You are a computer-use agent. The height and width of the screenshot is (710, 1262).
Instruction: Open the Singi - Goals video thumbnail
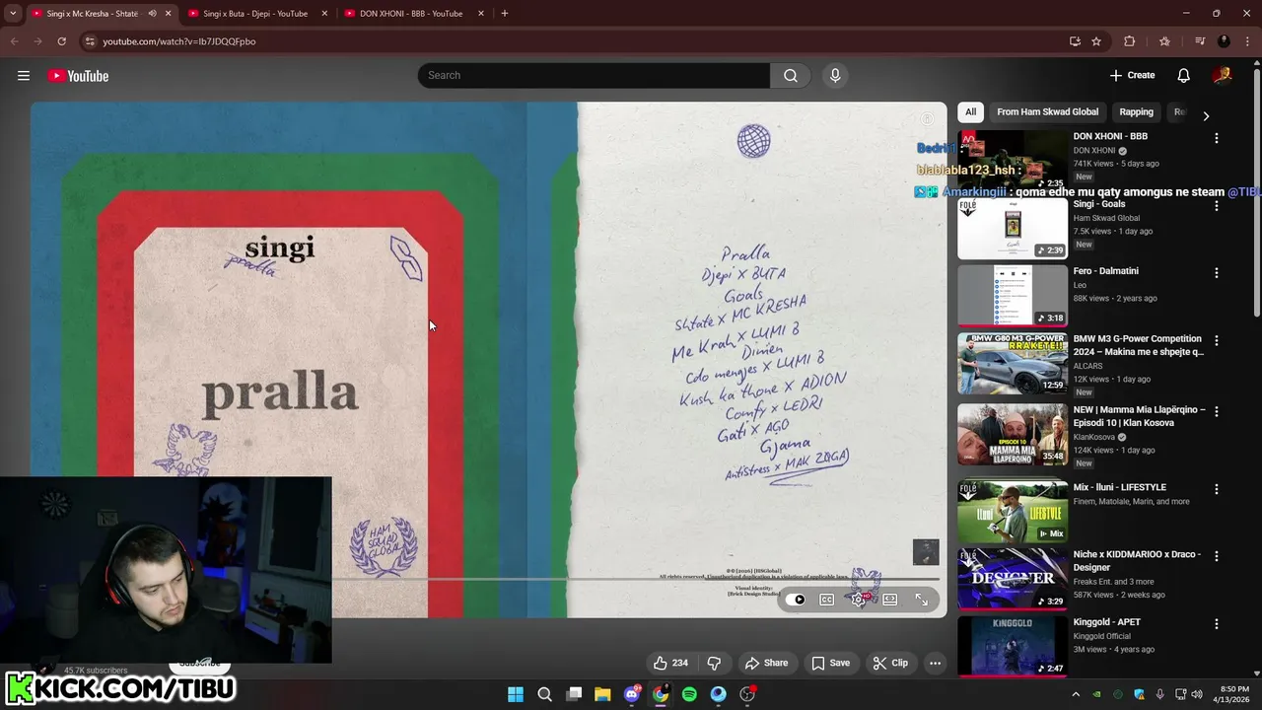tap(1013, 229)
